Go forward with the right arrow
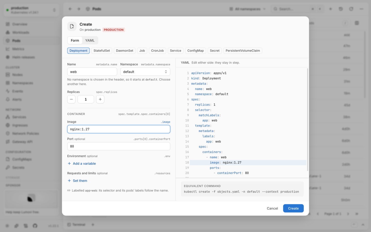The image size is (371, 232). pos(79,9)
